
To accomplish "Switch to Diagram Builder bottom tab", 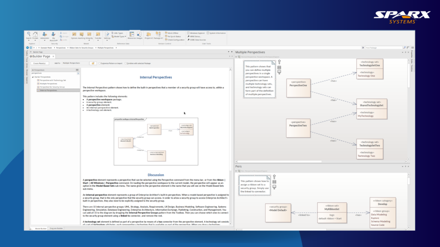I will click(x=56, y=229).
